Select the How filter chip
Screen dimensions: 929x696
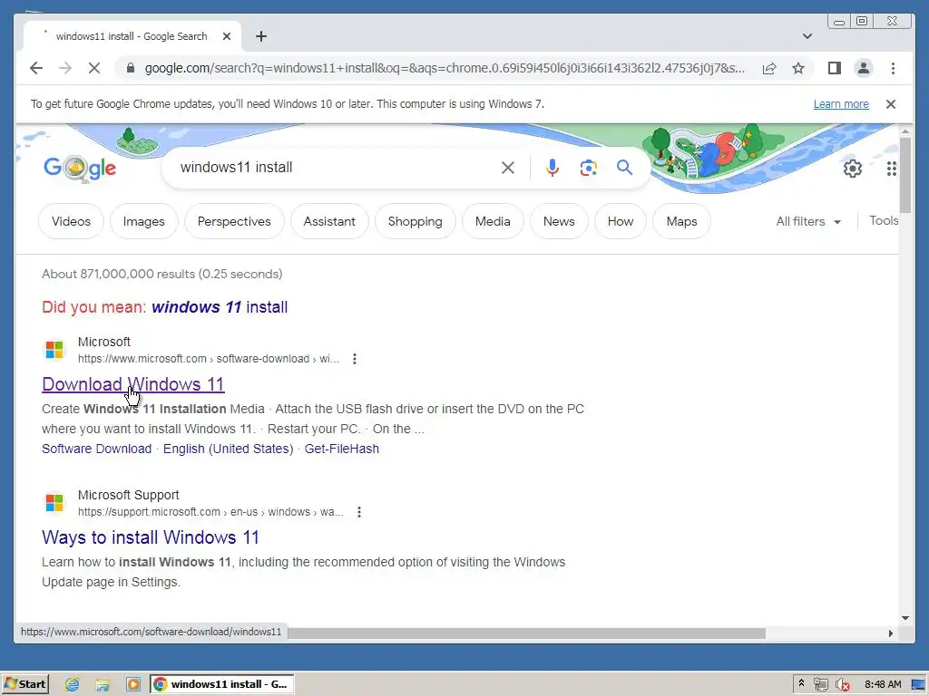tap(621, 221)
